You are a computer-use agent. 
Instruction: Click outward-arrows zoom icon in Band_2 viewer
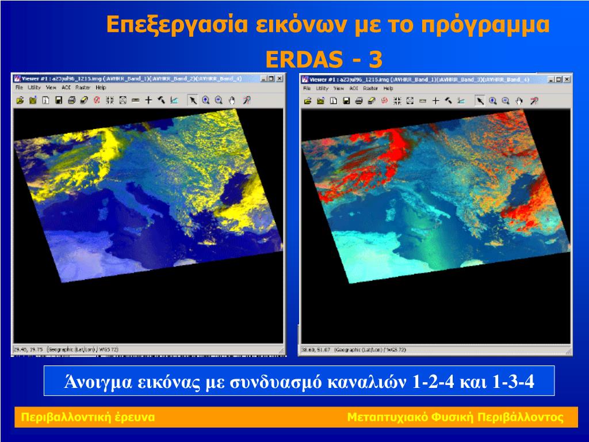coord(123,100)
